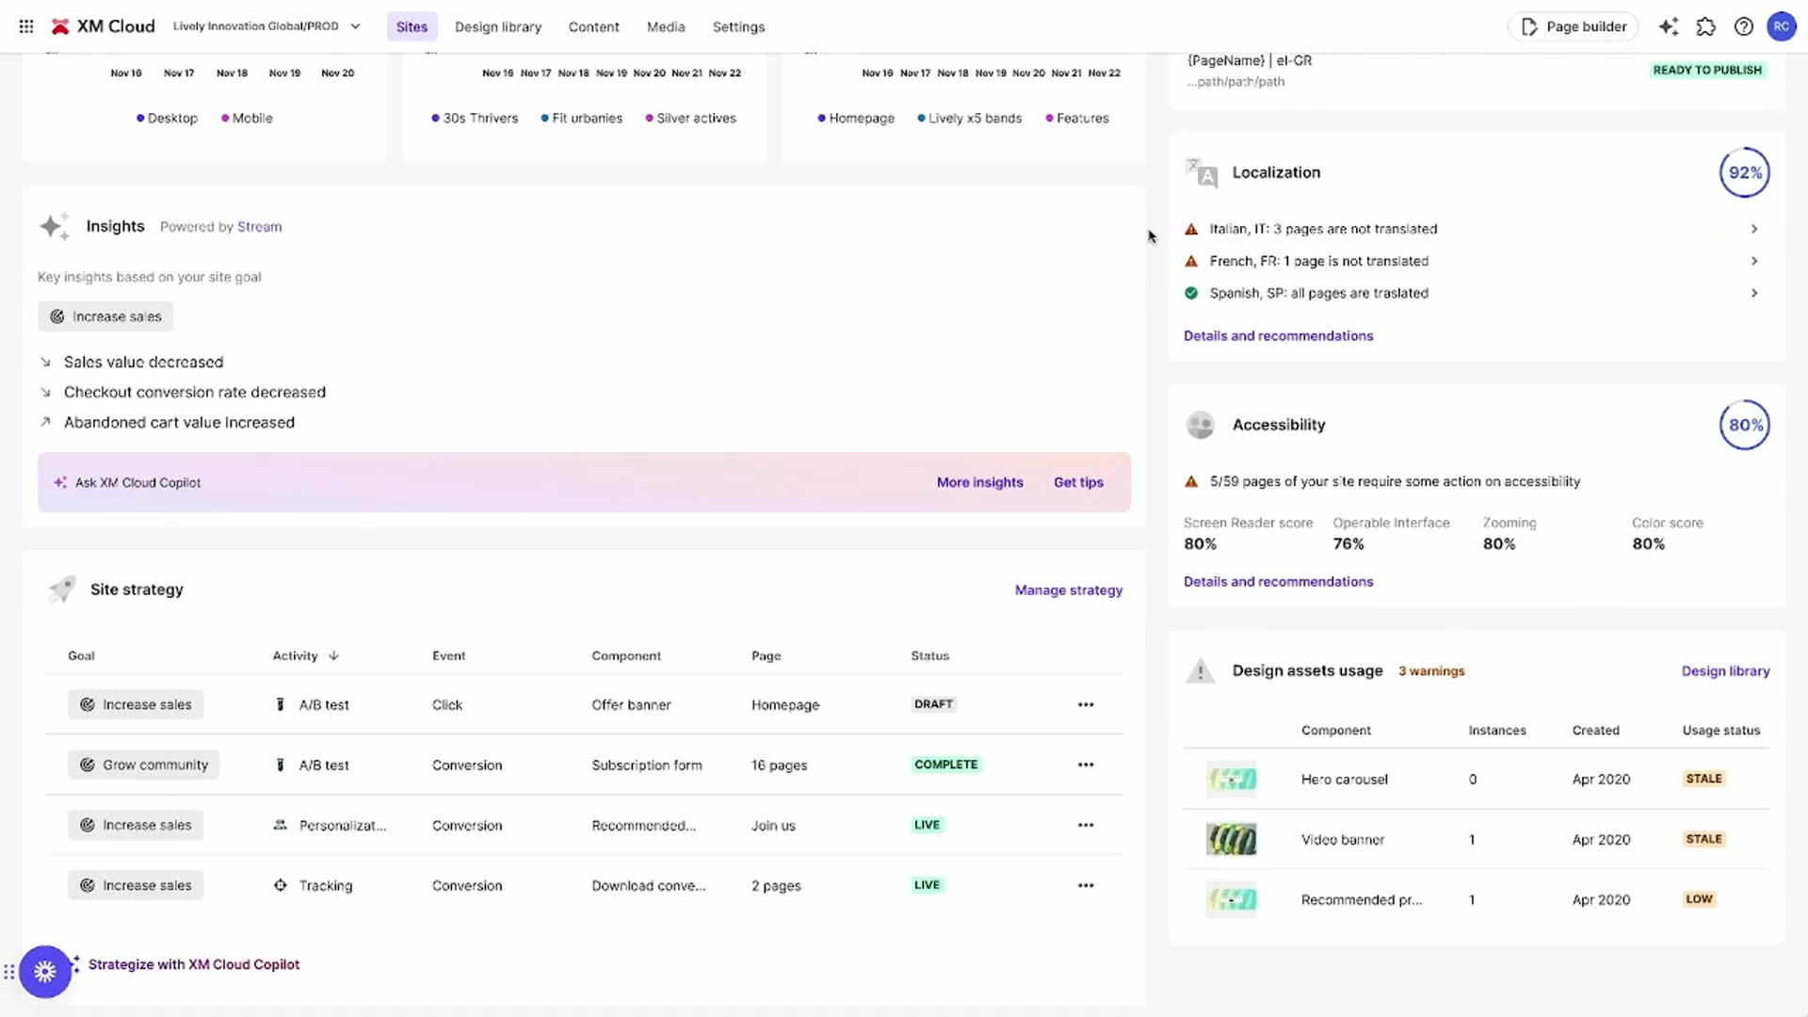Click the XM Cloud Copilot sparkle icon in top bar
The image size is (1808, 1017).
[x=1669, y=26]
